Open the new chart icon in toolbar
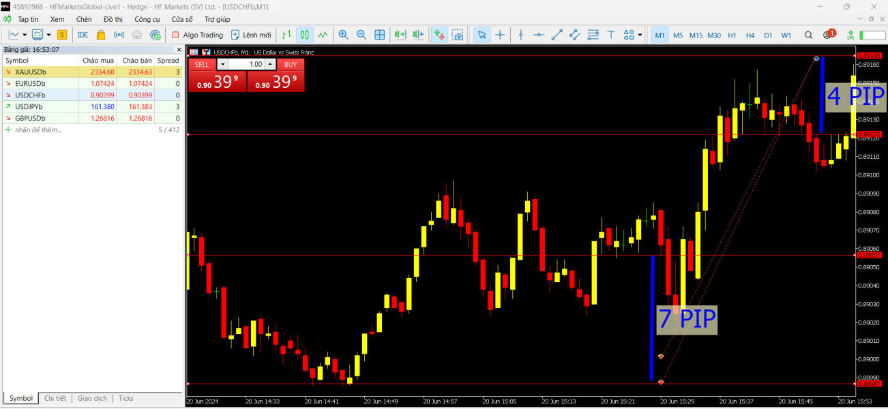 pyautogui.click(x=14, y=35)
